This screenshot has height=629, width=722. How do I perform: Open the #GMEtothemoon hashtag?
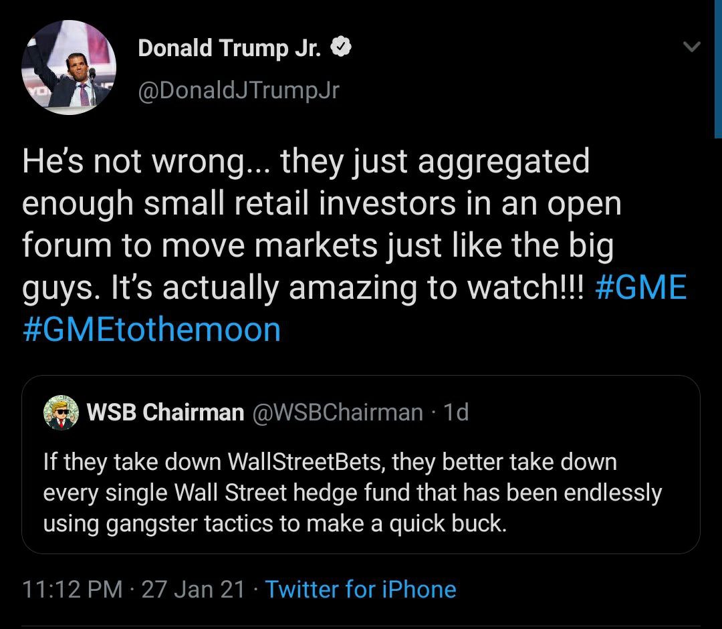152,330
